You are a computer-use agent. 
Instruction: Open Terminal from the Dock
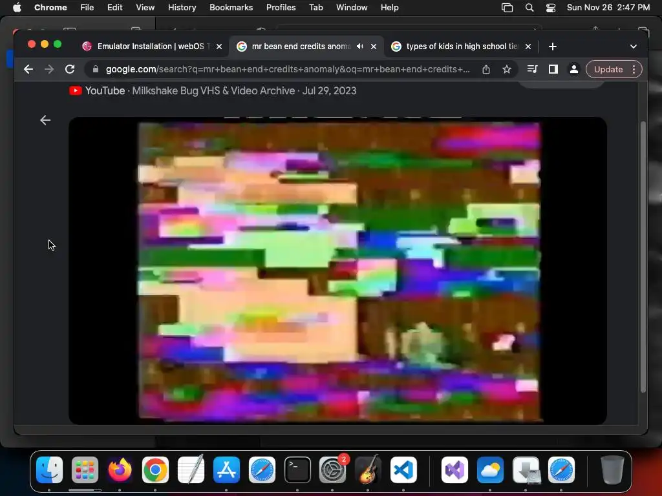click(x=297, y=470)
